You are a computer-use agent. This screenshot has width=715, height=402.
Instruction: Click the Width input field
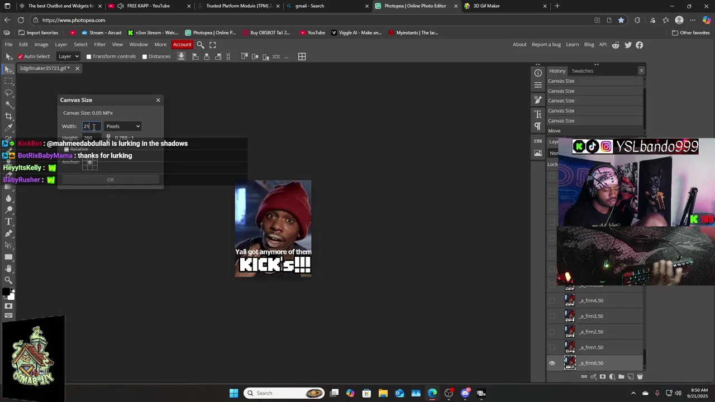(92, 126)
